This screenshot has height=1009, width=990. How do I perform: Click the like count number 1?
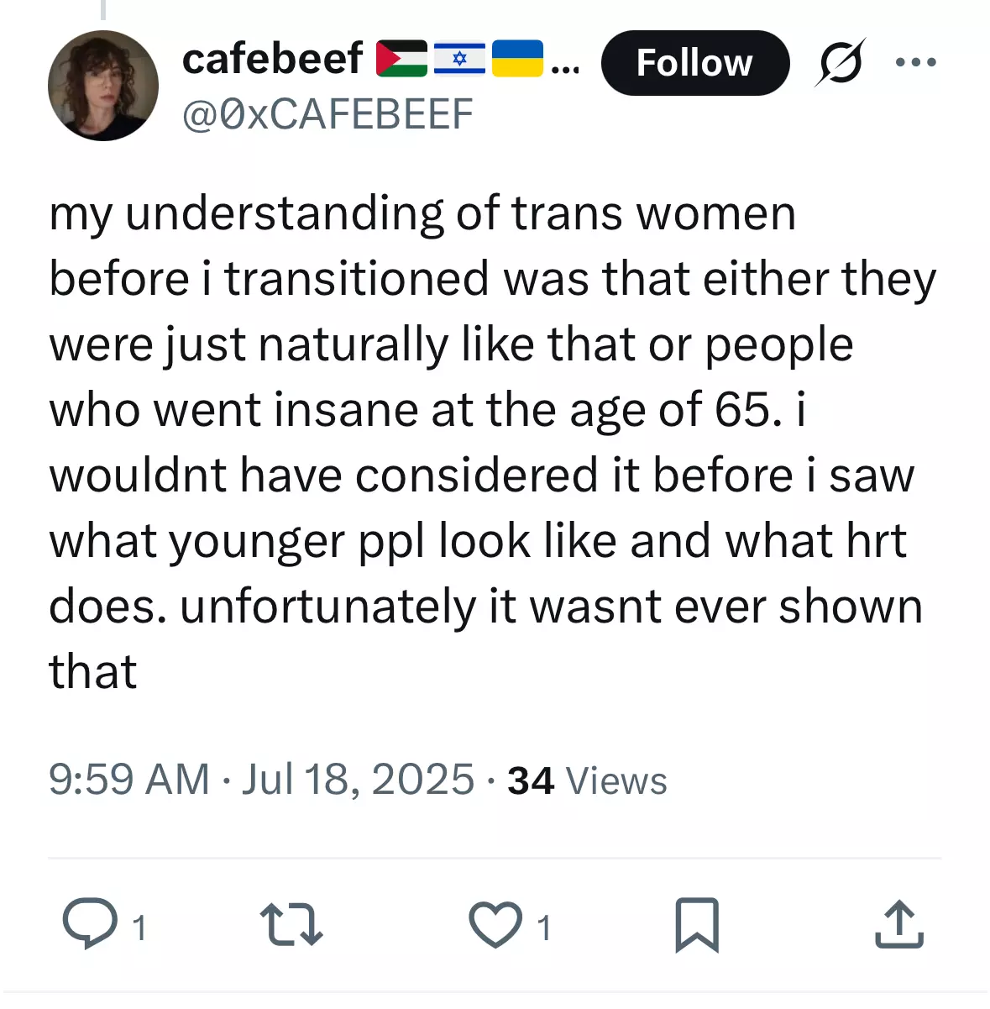(544, 928)
